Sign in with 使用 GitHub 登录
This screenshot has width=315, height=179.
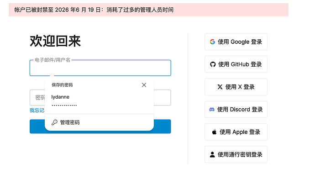tap(236, 64)
